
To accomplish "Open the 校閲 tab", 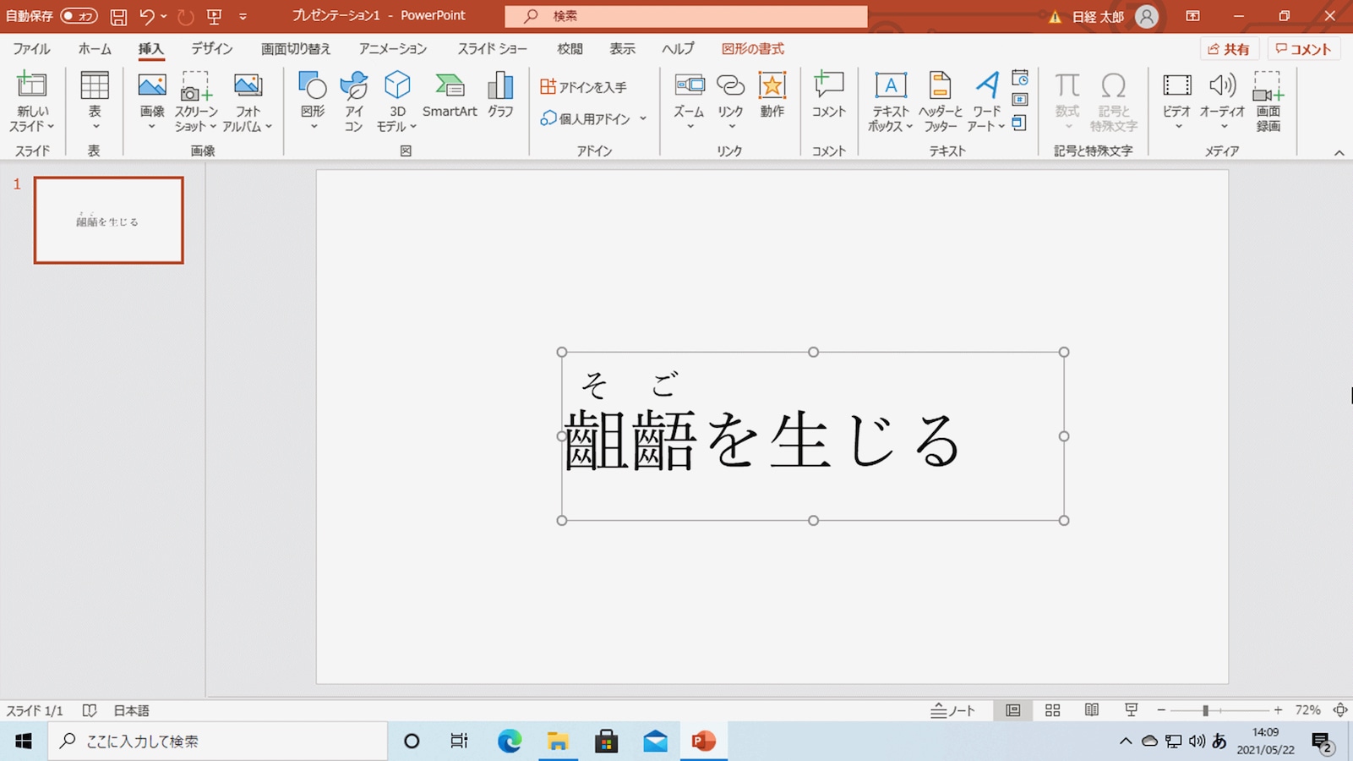I will pyautogui.click(x=570, y=49).
